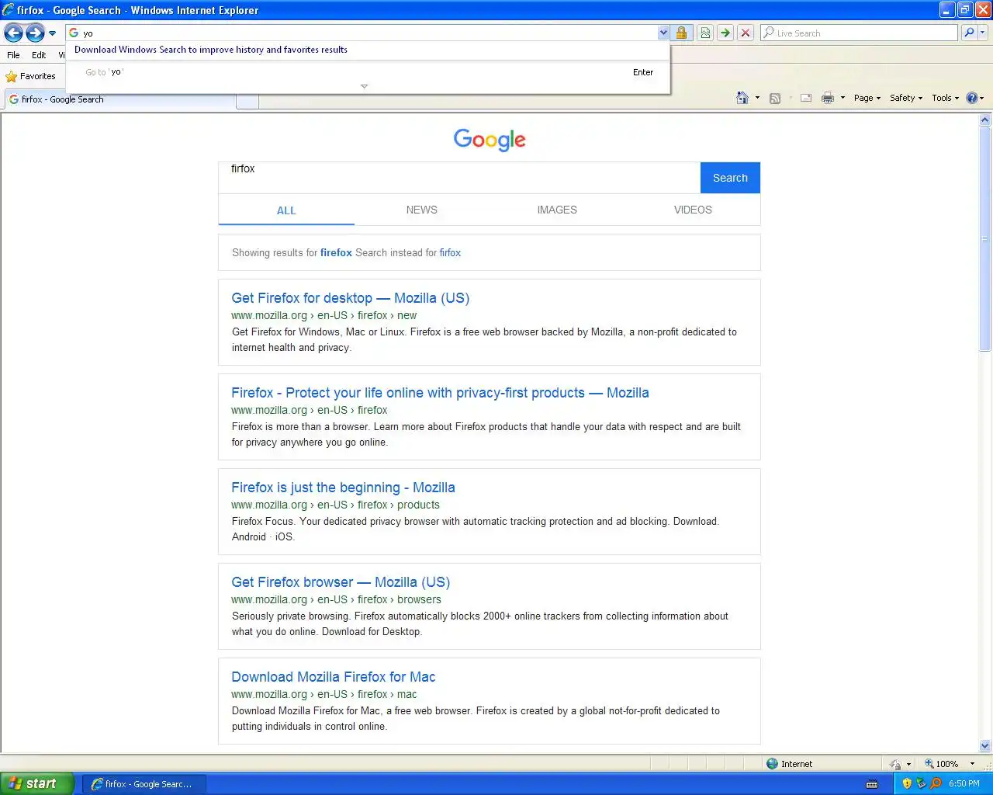Click the RSS feeds icon
Viewport: 993px width, 795px height.
(x=775, y=98)
